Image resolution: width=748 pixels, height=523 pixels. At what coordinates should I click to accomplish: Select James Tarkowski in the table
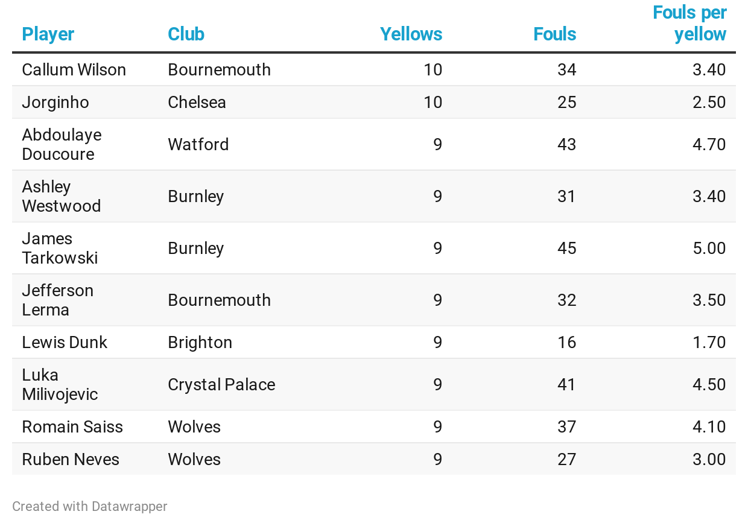(60, 249)
